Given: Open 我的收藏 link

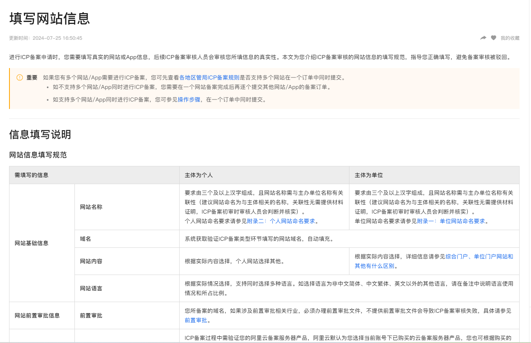Looking at the screenshot, I should pyautogui.click(x=510, y=38).
